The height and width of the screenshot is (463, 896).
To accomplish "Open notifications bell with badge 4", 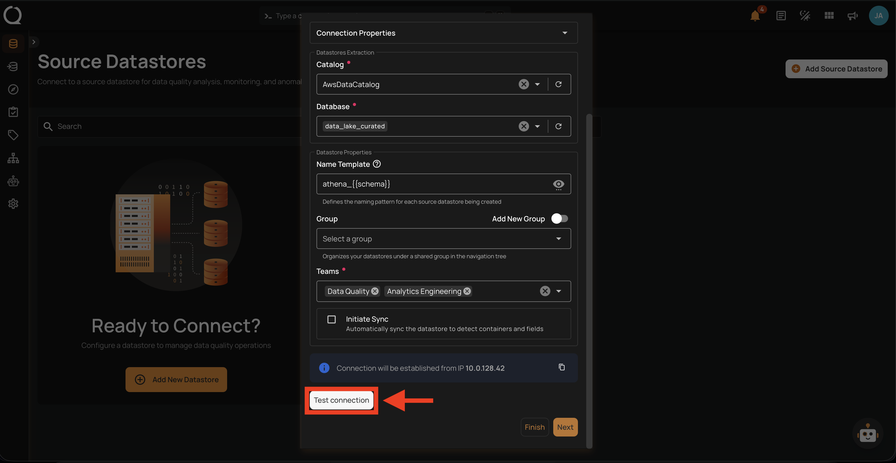I will click(755, 16).
